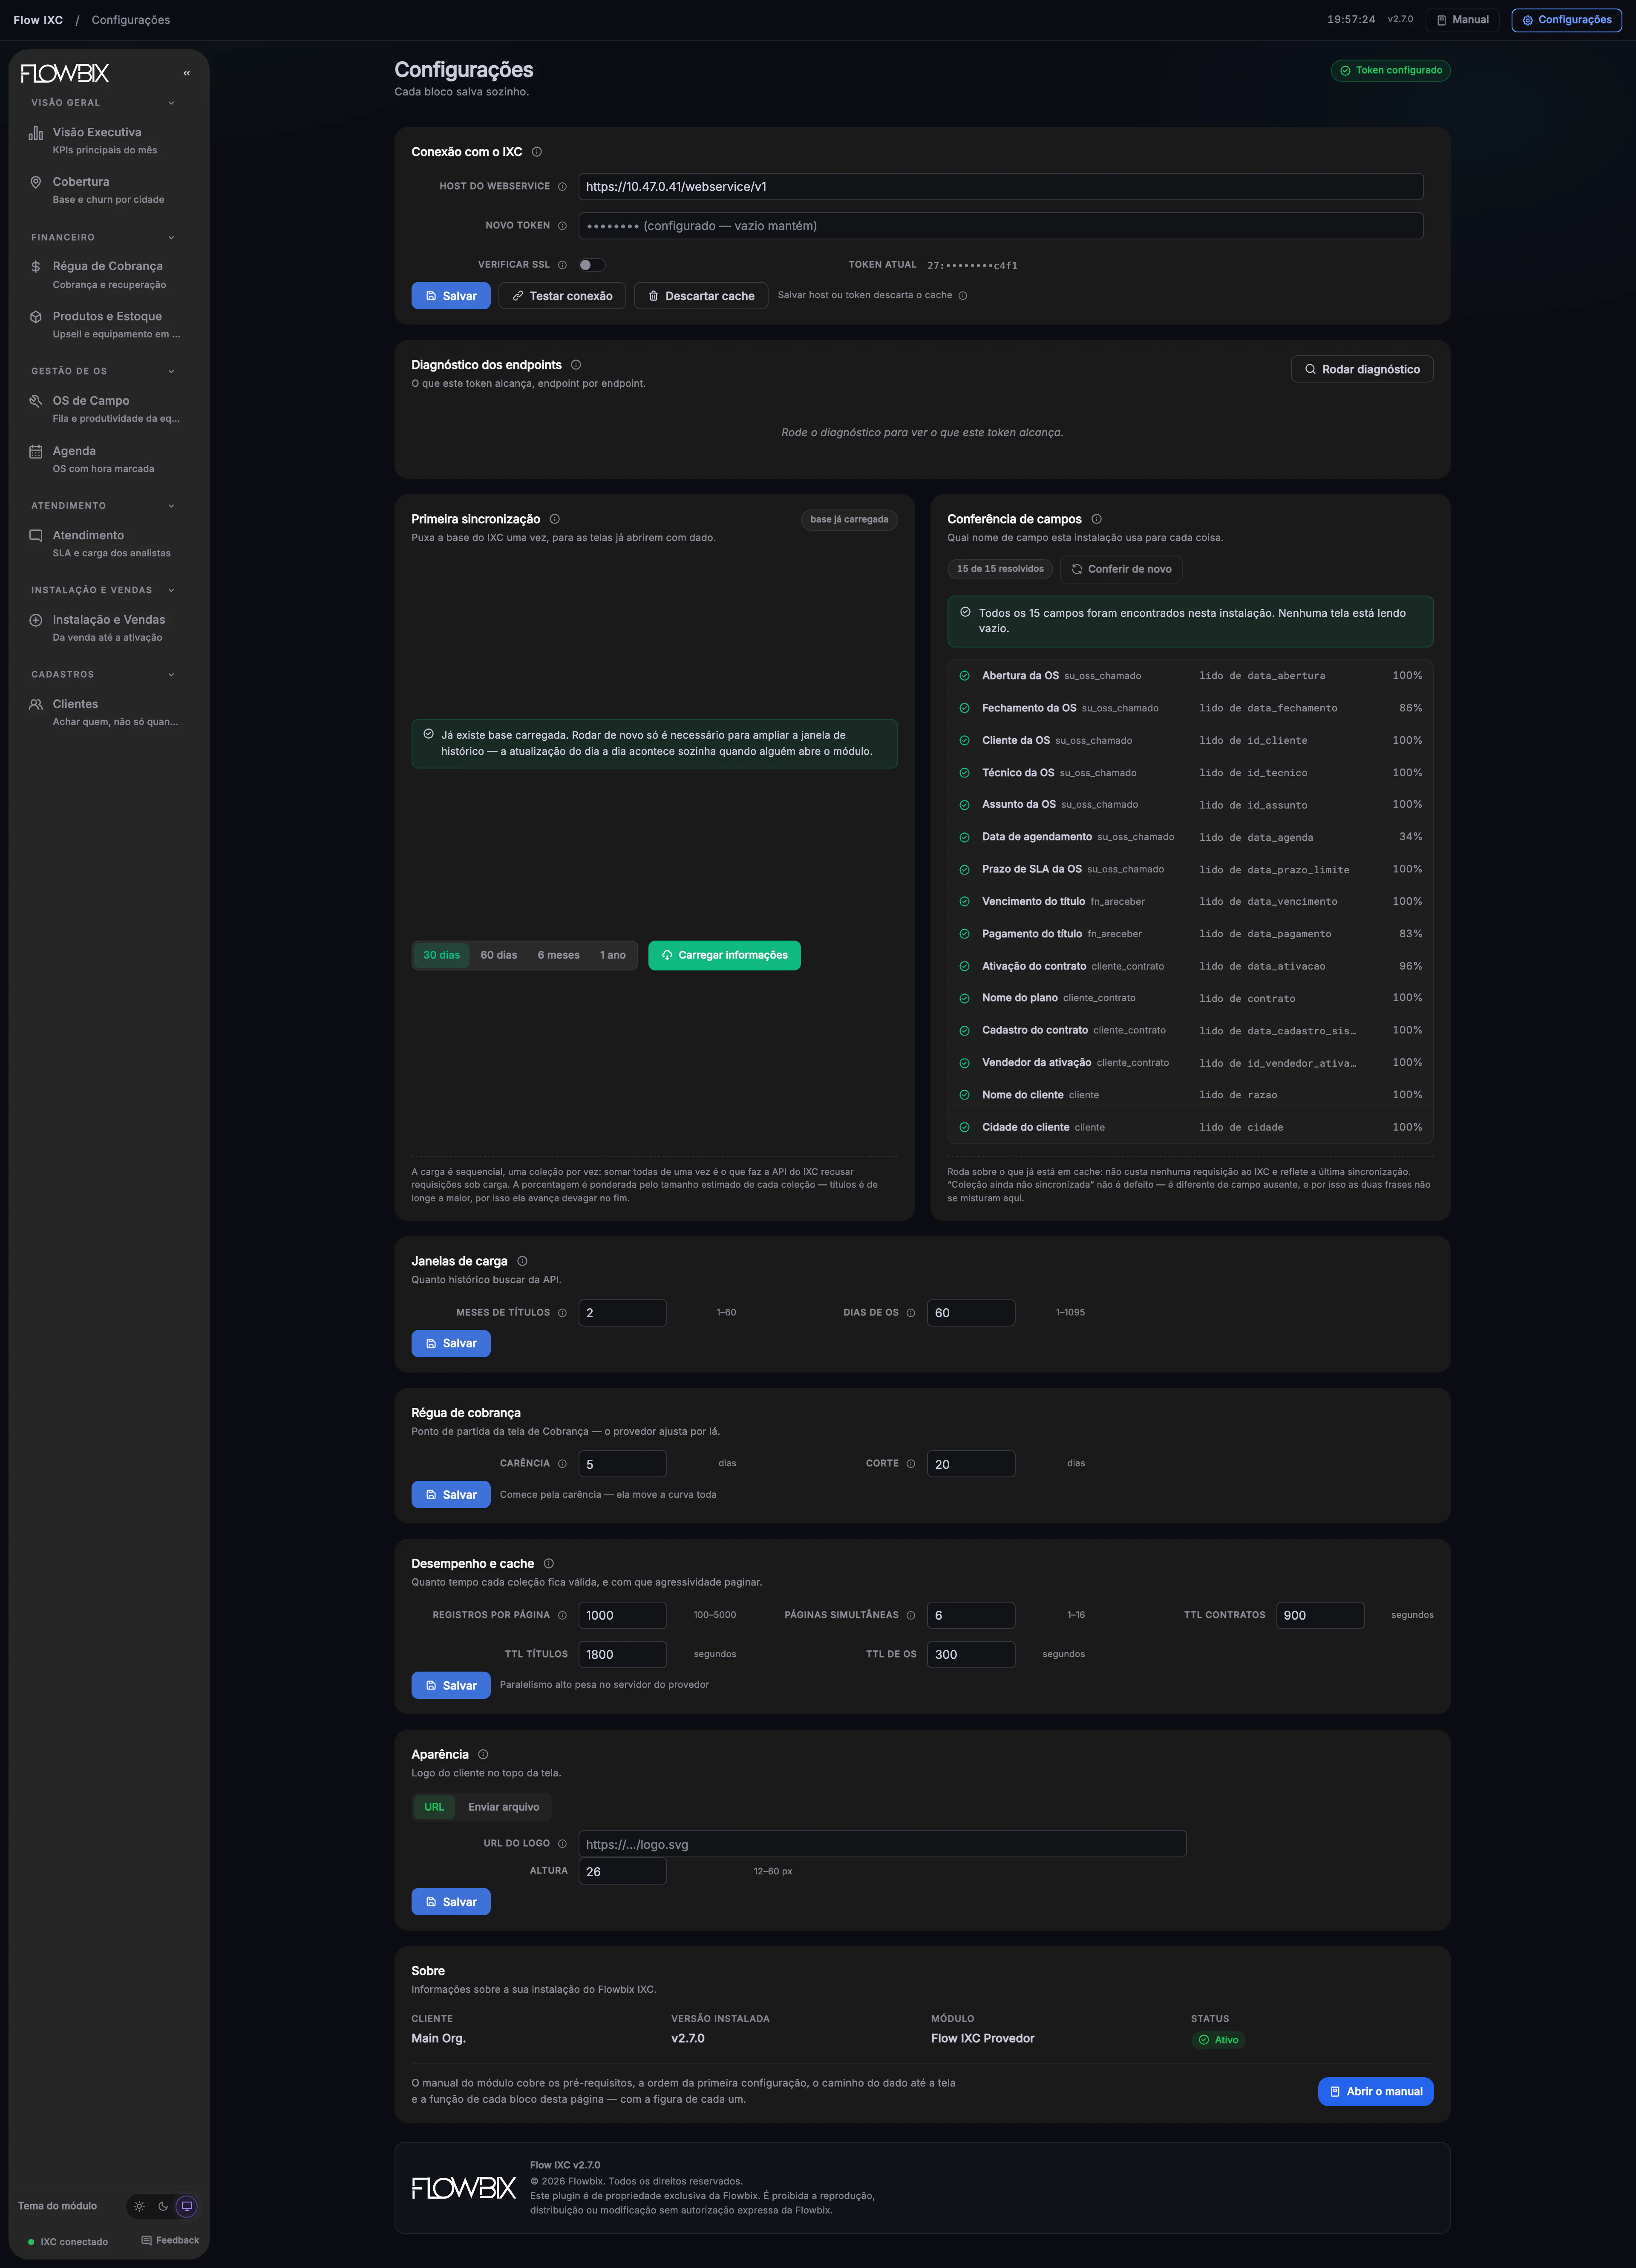Click Testar conexão button
The image size is (1636, 2268).
[x=562, y=296]
